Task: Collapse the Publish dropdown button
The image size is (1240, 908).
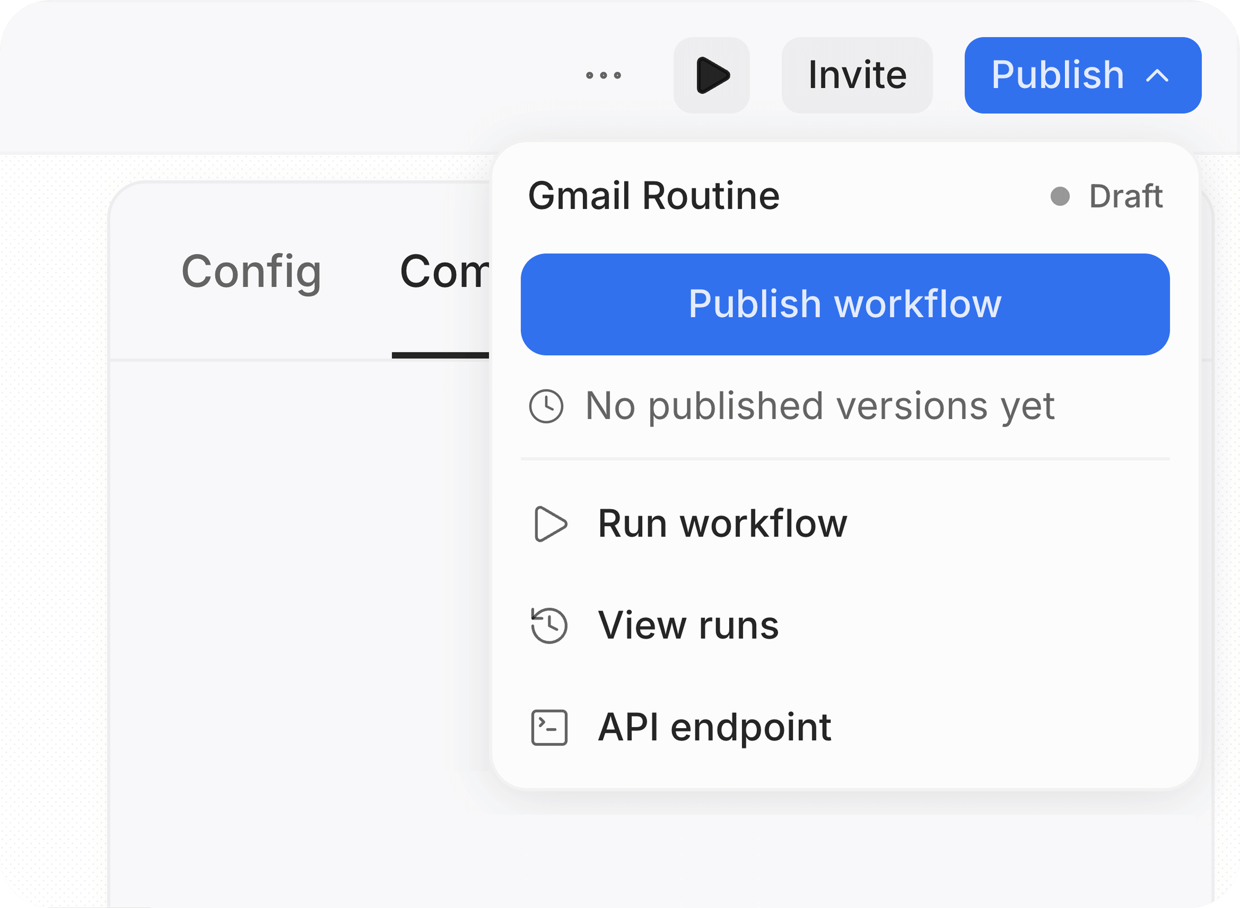Action: [1083, 75]
